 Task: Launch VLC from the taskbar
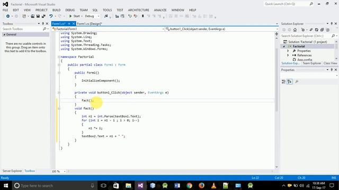(x=213, y=185)
